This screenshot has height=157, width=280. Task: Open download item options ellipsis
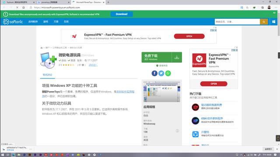tap(31, 149)
